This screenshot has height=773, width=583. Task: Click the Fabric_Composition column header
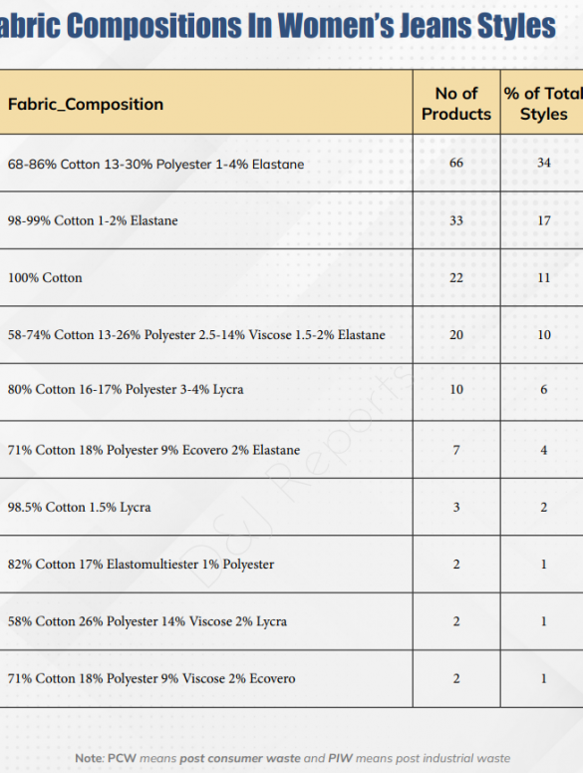86,104
